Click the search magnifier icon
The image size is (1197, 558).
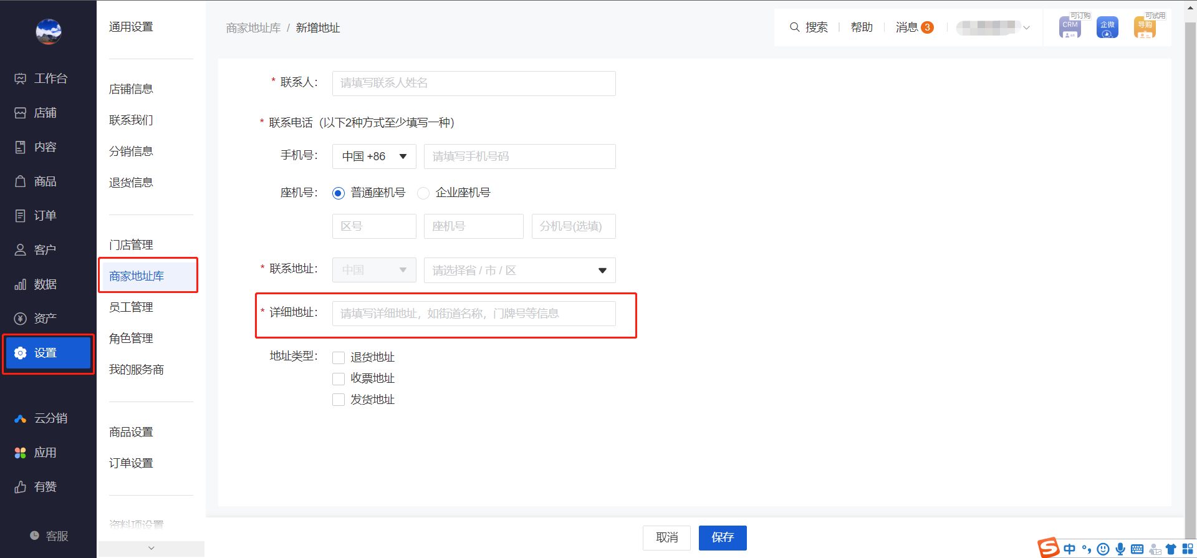pos(794,27)
